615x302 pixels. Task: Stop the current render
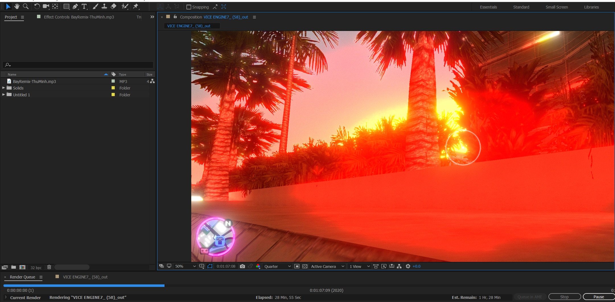point(564,297)
